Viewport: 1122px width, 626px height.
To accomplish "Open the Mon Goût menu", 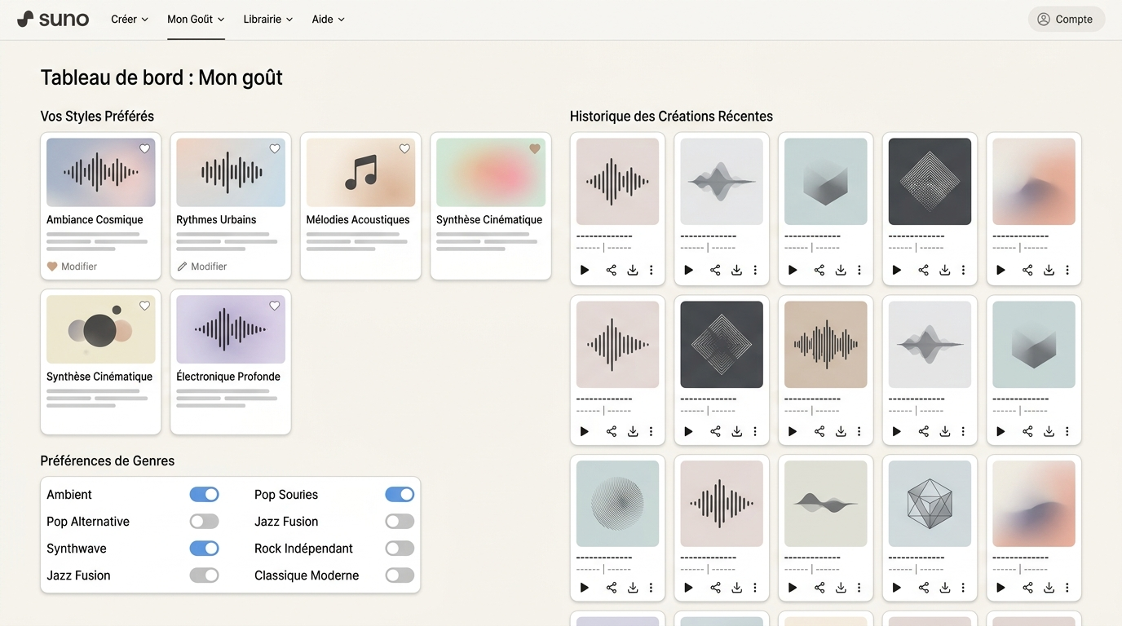I will tap(196, 20).
